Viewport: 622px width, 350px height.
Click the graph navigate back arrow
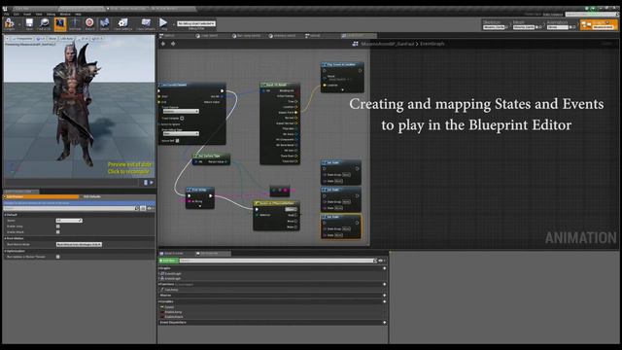[x=163, y=44]
